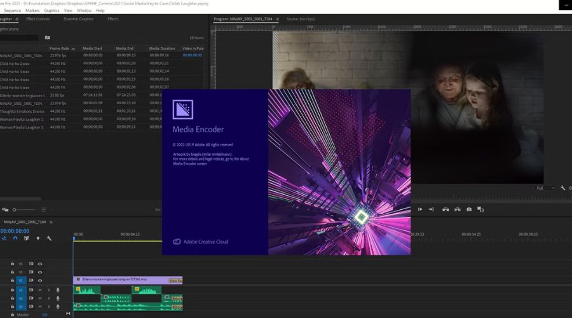Viewport: 572px width, 318px height.
Task: Switch to Effect Controls tab
Action: point(38,19)
